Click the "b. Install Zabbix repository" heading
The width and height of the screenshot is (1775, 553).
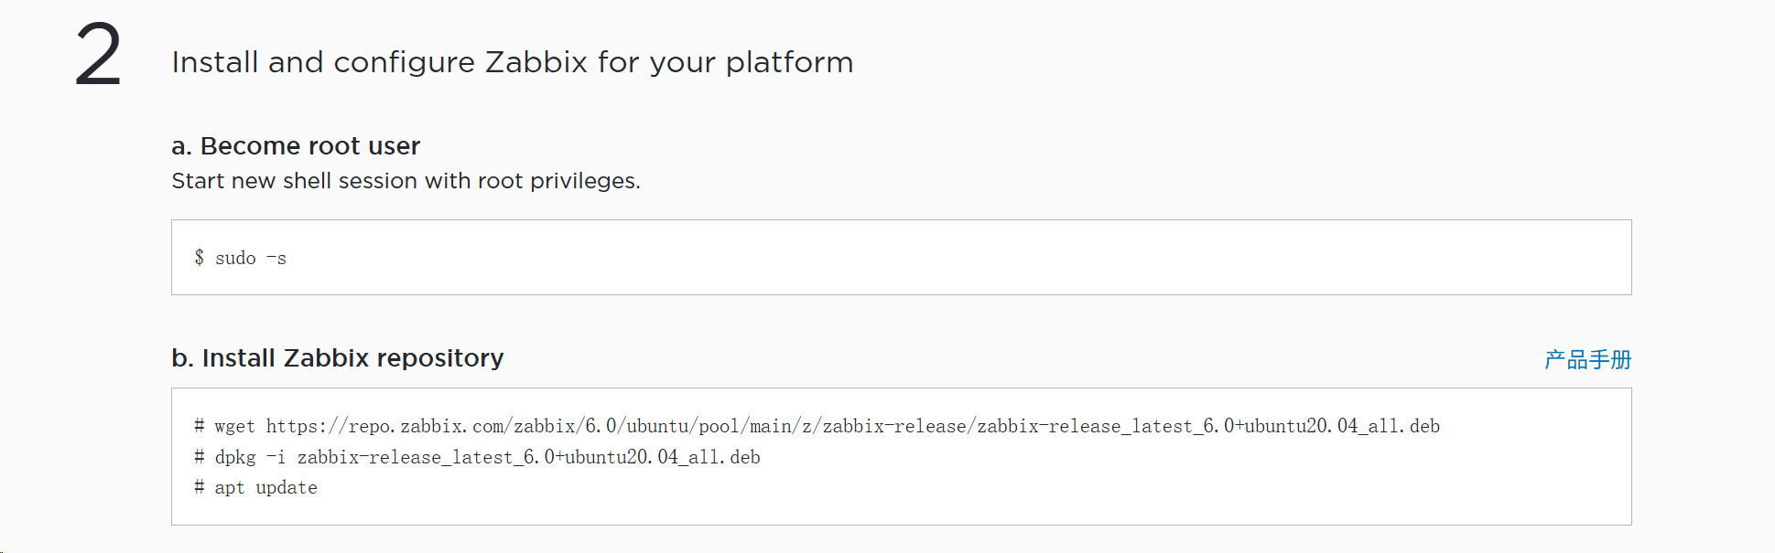[337, 358]
